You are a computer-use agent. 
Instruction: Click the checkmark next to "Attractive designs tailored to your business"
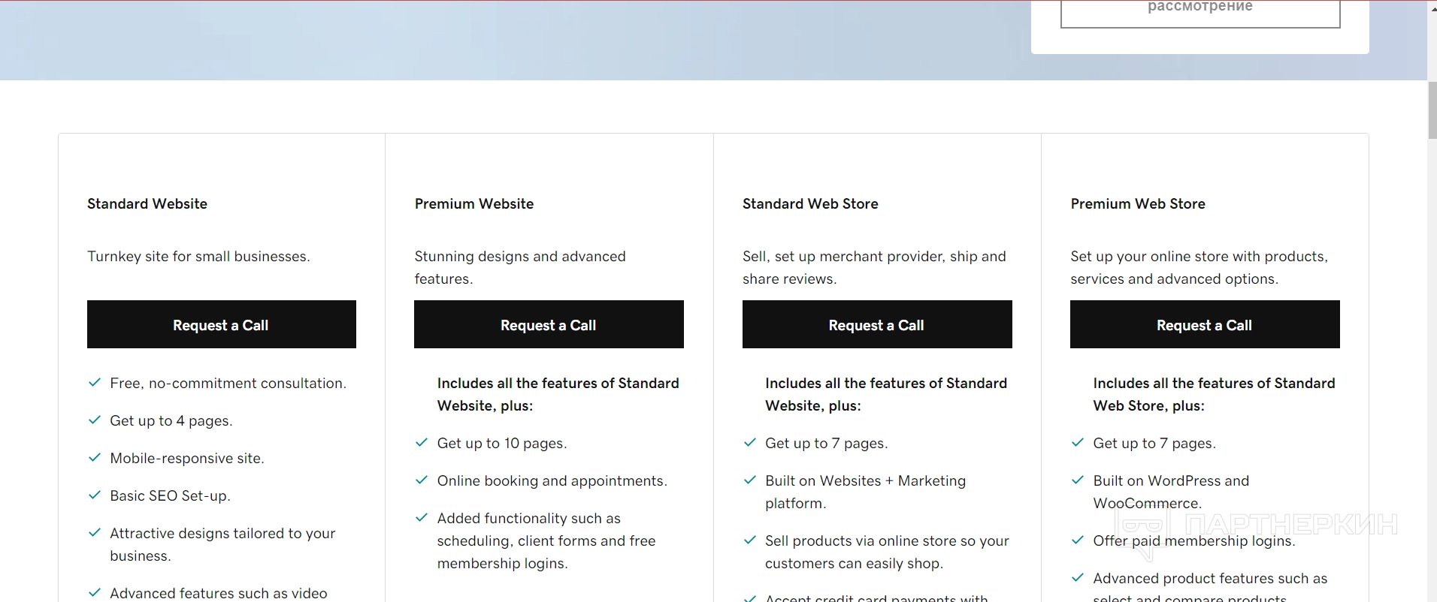[x=95, y=533]
